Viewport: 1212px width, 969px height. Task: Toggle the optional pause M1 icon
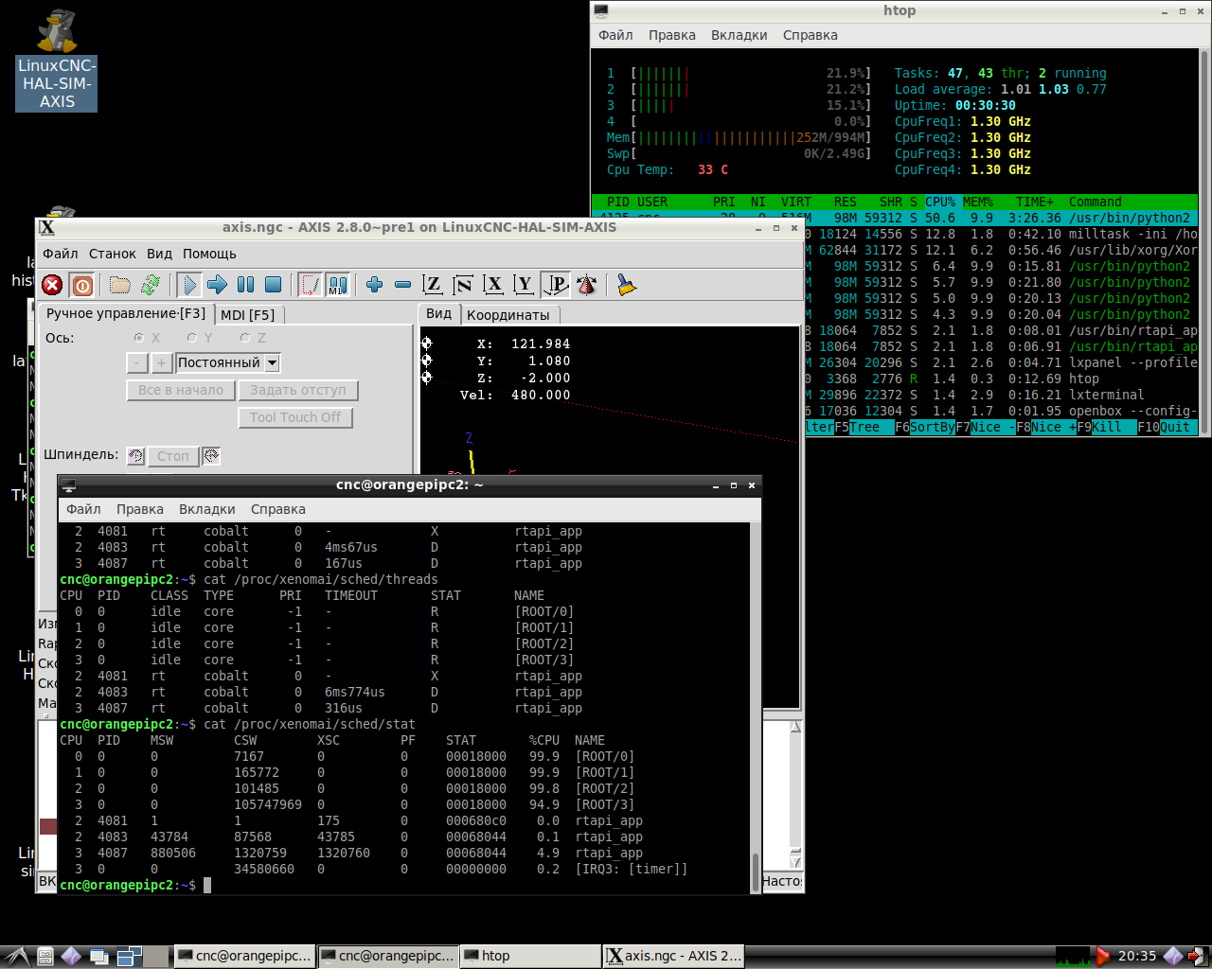click(x=337, y=285)
